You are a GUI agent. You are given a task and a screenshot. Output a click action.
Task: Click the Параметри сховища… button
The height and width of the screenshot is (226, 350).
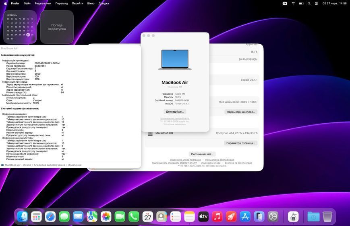[240, 143]
